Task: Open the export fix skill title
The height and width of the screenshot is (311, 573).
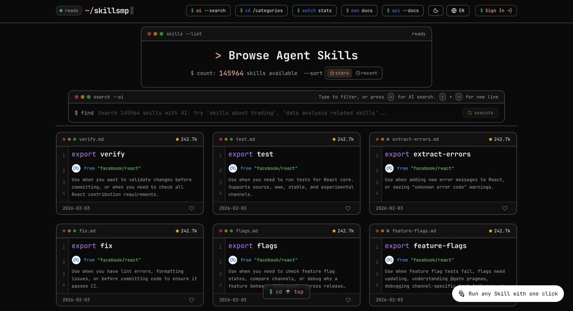Action: click(92, 246)
